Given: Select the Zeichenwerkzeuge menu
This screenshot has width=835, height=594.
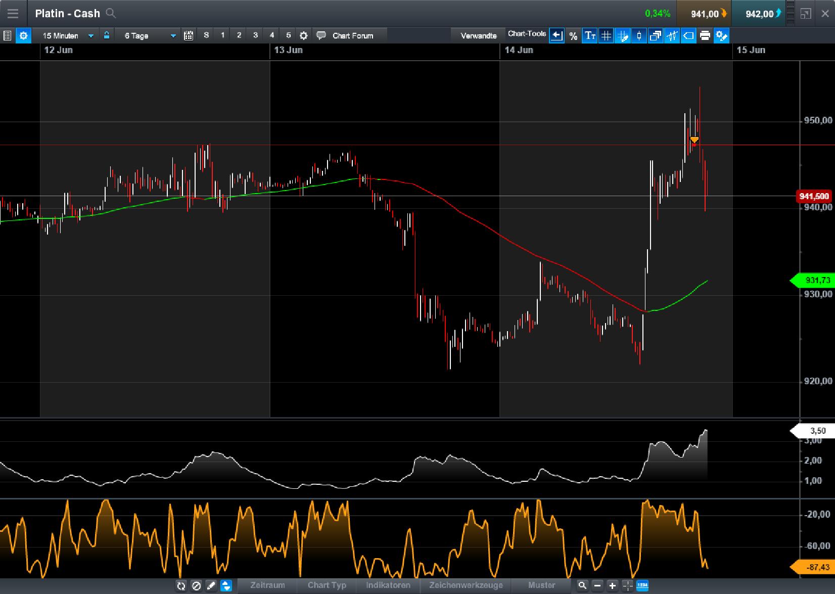Looking at the screenshot, I should [x=466, y=585].
